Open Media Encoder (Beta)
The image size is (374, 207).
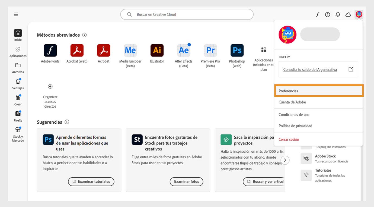130,50
